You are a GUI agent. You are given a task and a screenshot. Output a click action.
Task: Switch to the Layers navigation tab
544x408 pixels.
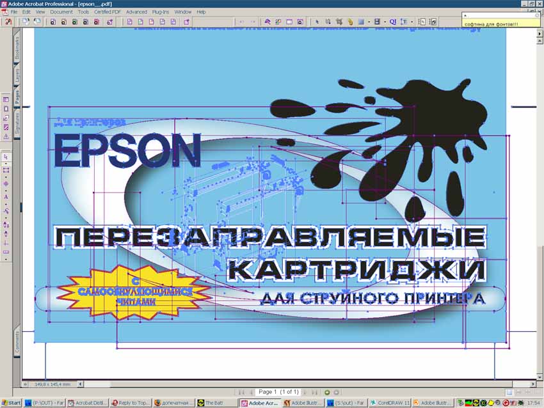17,75
